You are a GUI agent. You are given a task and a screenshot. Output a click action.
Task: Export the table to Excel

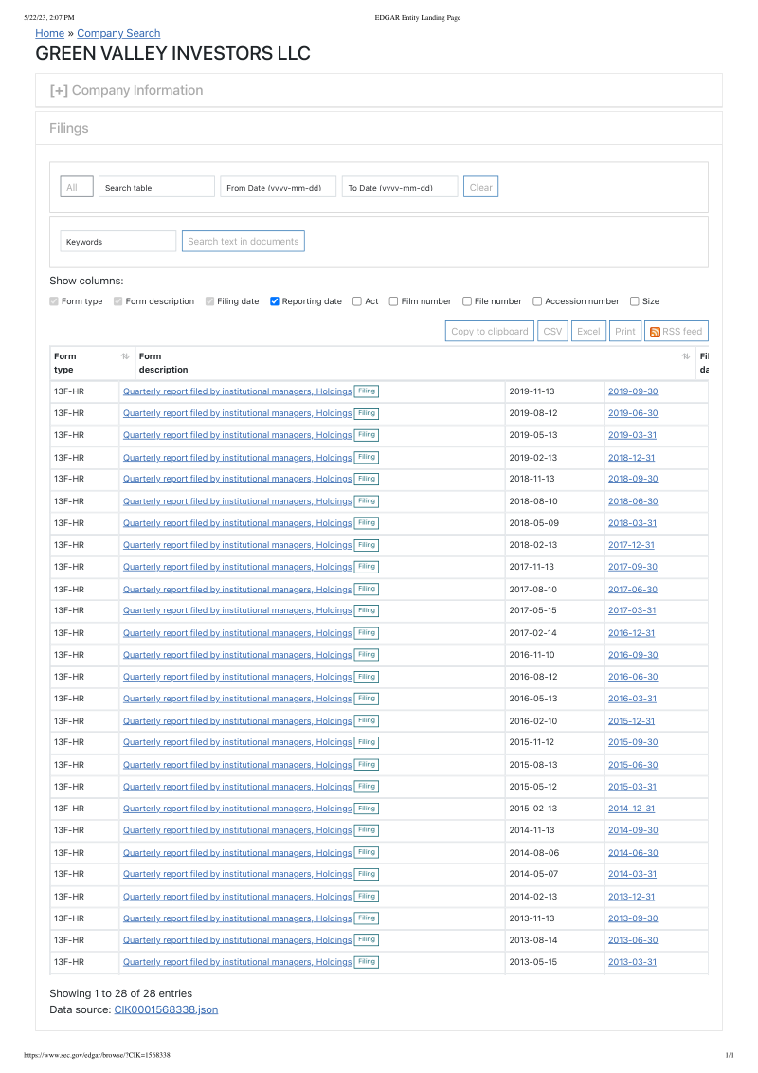pyautogui.click(x=588, y=331)
